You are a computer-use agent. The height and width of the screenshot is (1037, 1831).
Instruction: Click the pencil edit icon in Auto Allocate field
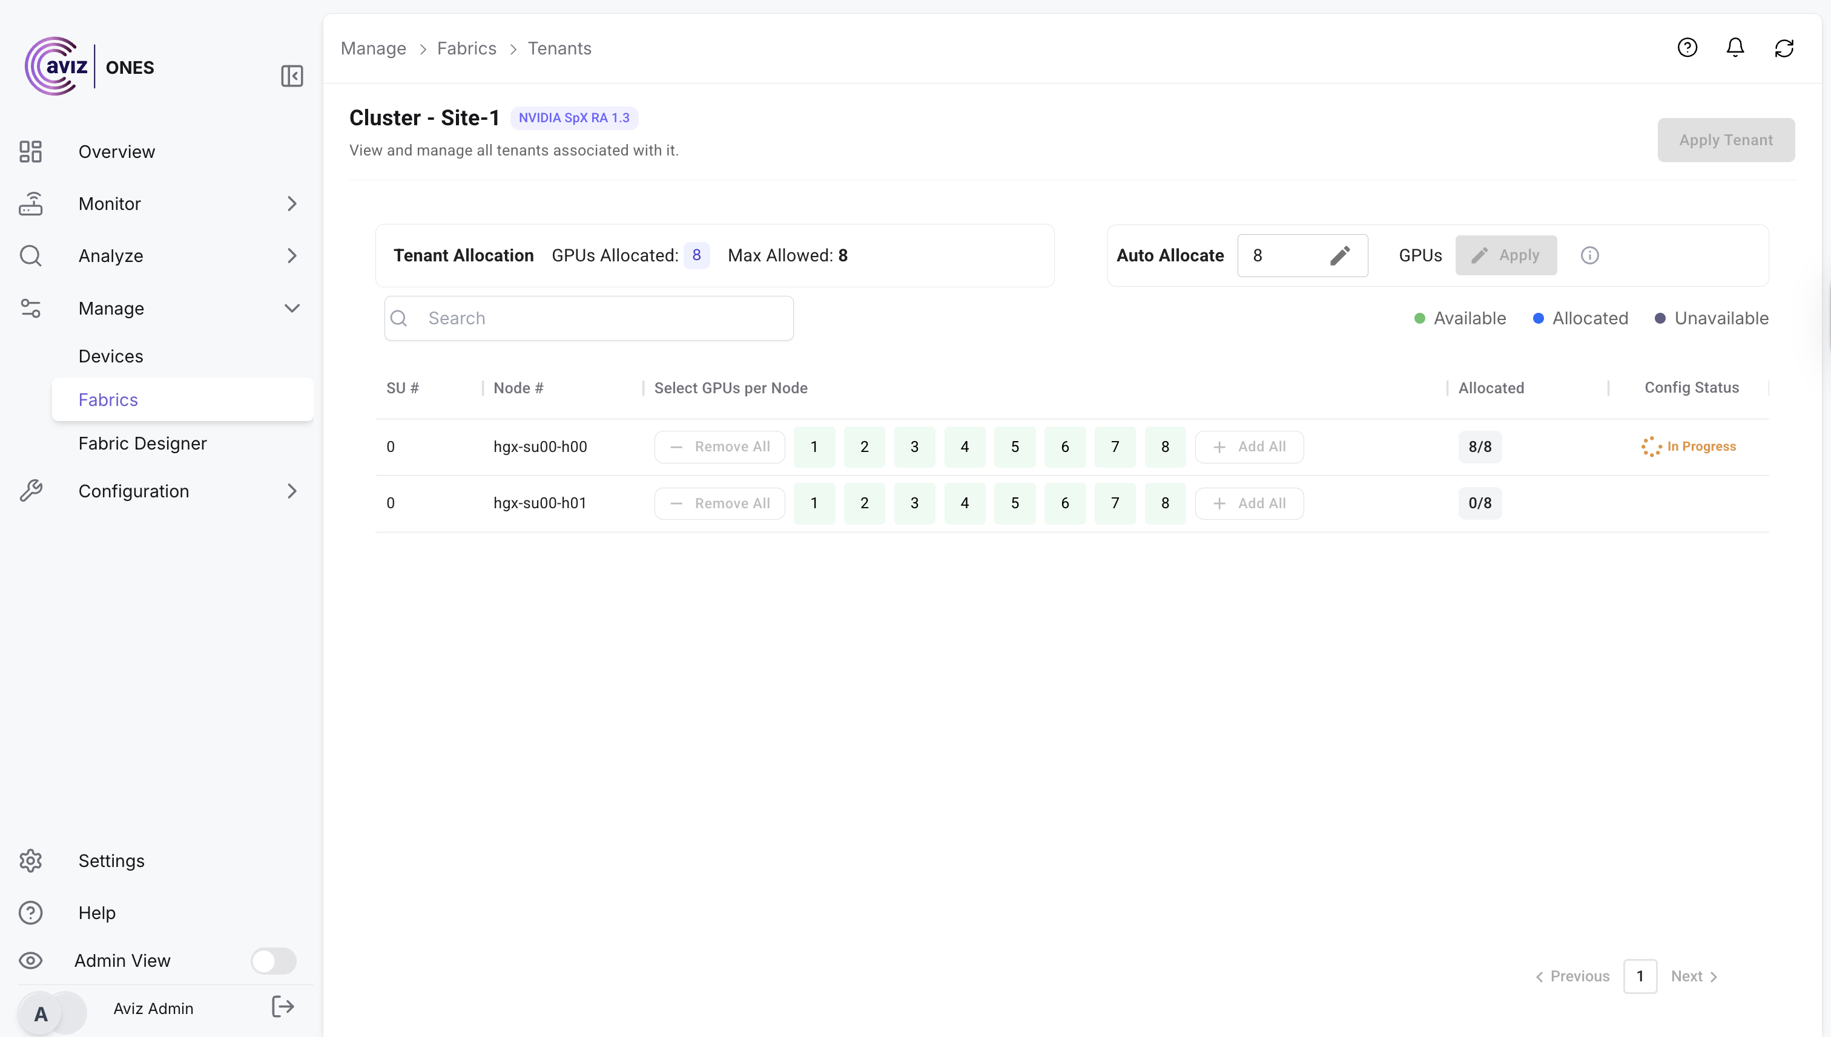[1340, 255]
